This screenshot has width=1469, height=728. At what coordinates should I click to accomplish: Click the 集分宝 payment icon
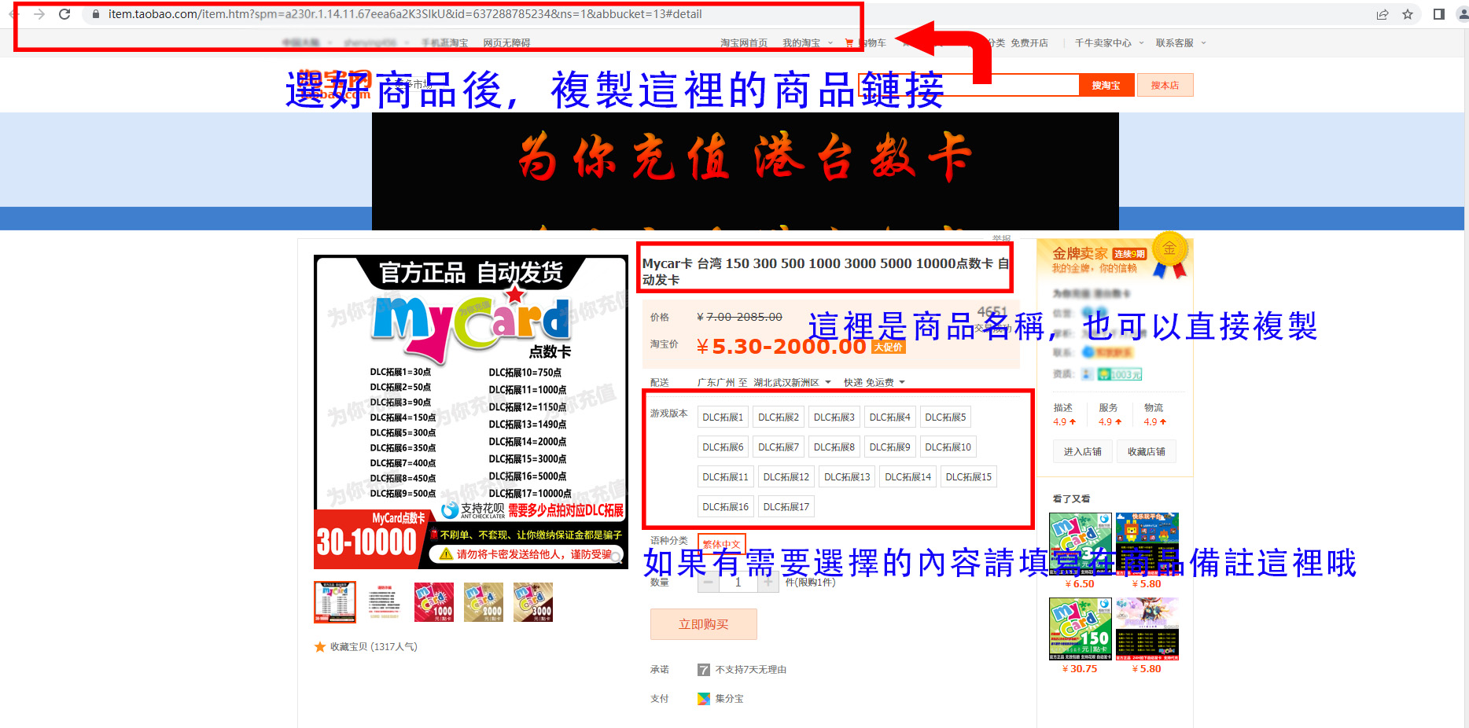point(704,699)
